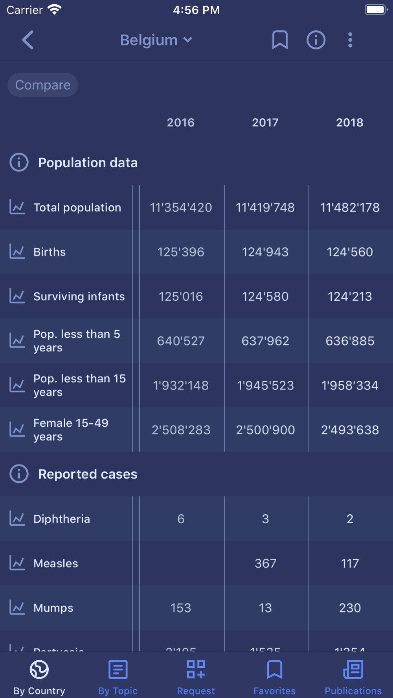Tap the Compare button
393x698 pixels.
[43, 85]
